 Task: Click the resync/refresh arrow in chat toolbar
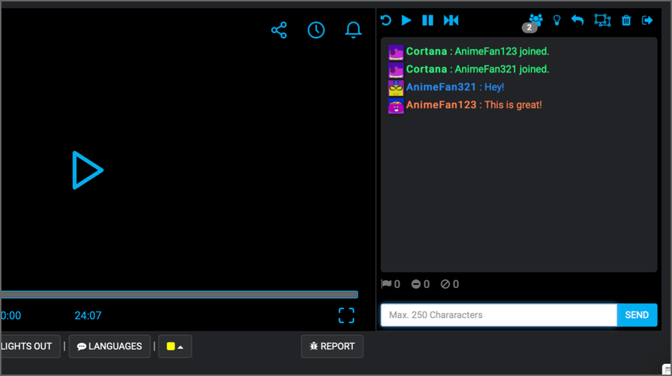coord(386,20)
